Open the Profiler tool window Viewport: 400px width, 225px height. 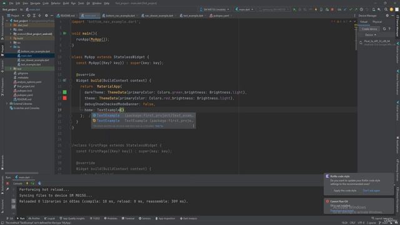point(34,219)
